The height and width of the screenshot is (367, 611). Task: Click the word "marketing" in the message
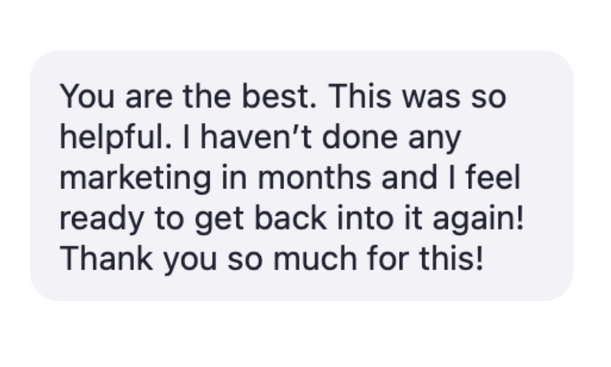[135, 178]
